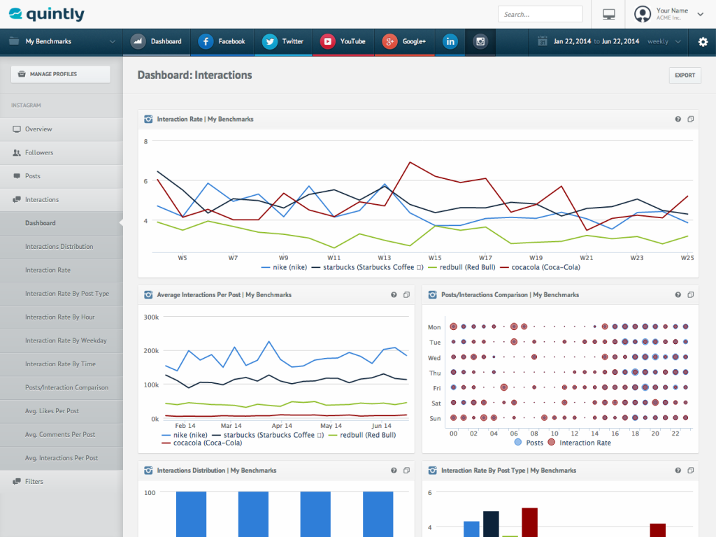Open the monitor display icon
The width and height of the screenshot is (716, 537).
point(609,14)
